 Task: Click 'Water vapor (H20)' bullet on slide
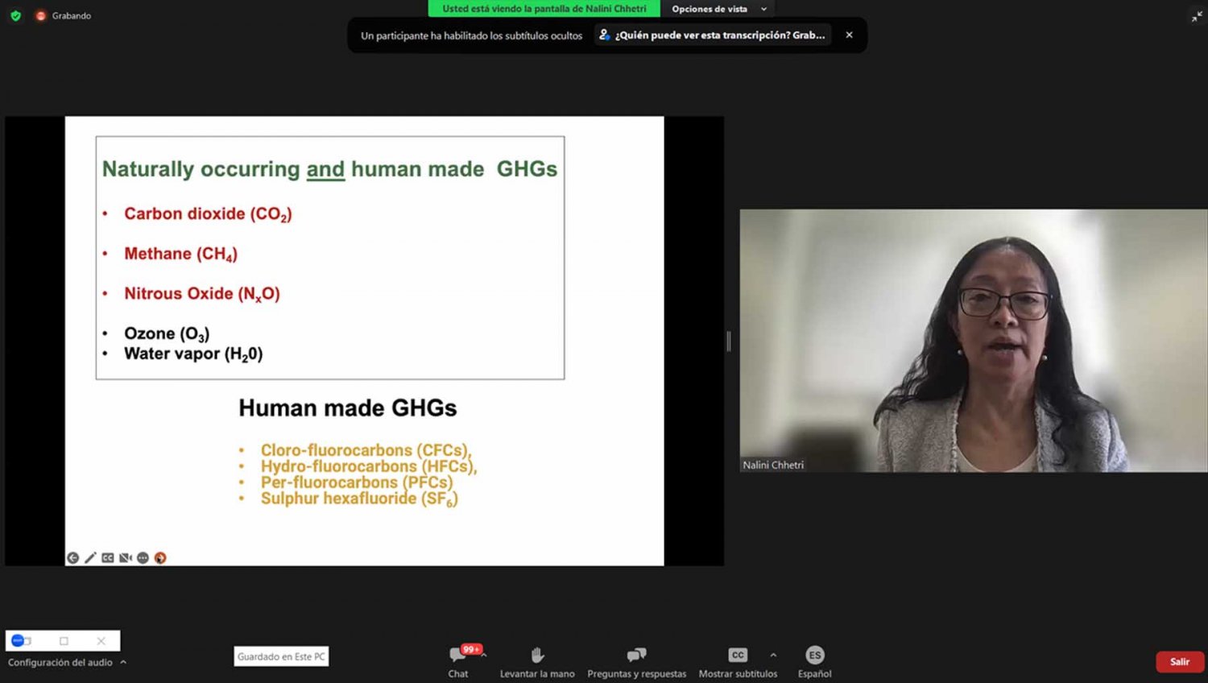click(193, 354)
